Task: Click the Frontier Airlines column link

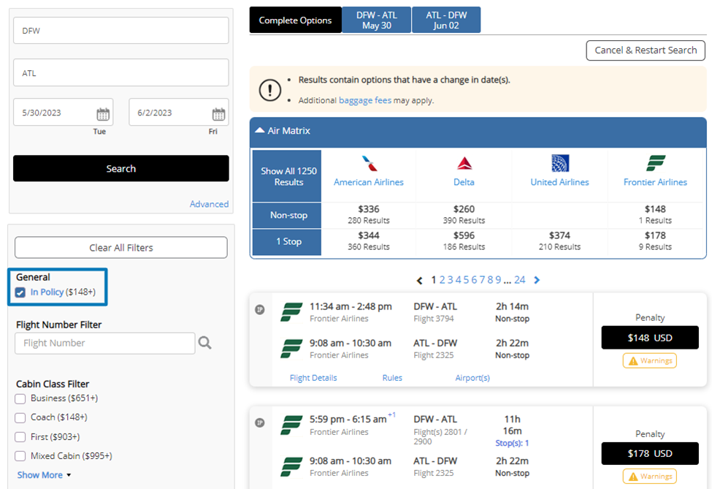Action: [x=655, y=182]
